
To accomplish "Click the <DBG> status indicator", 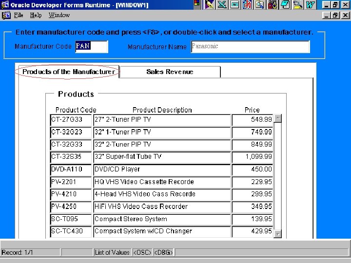I will pos(164,252).
